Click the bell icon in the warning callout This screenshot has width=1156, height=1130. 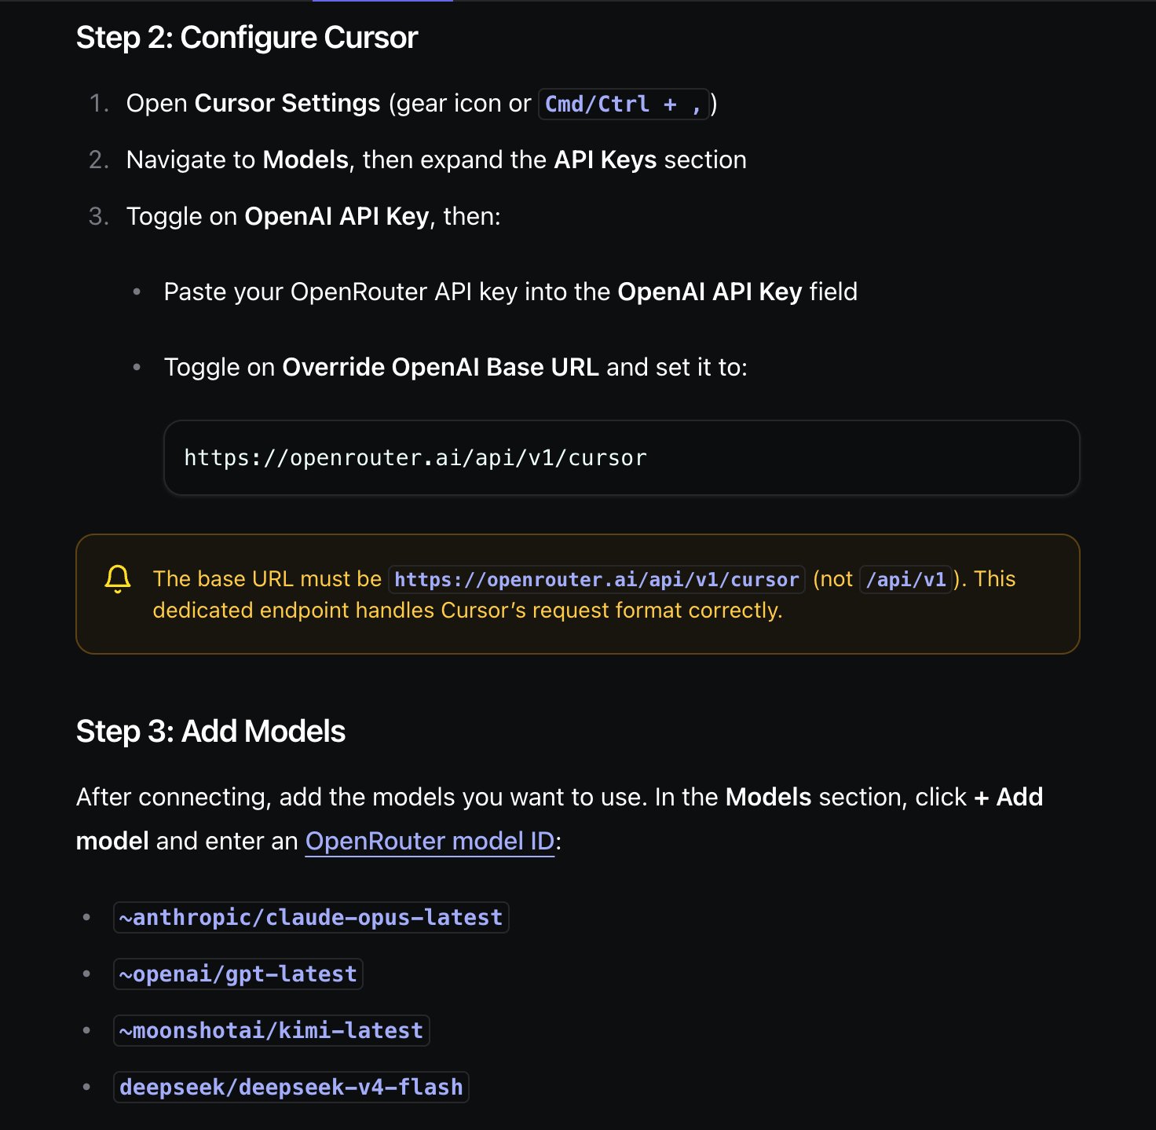point(118,579)
